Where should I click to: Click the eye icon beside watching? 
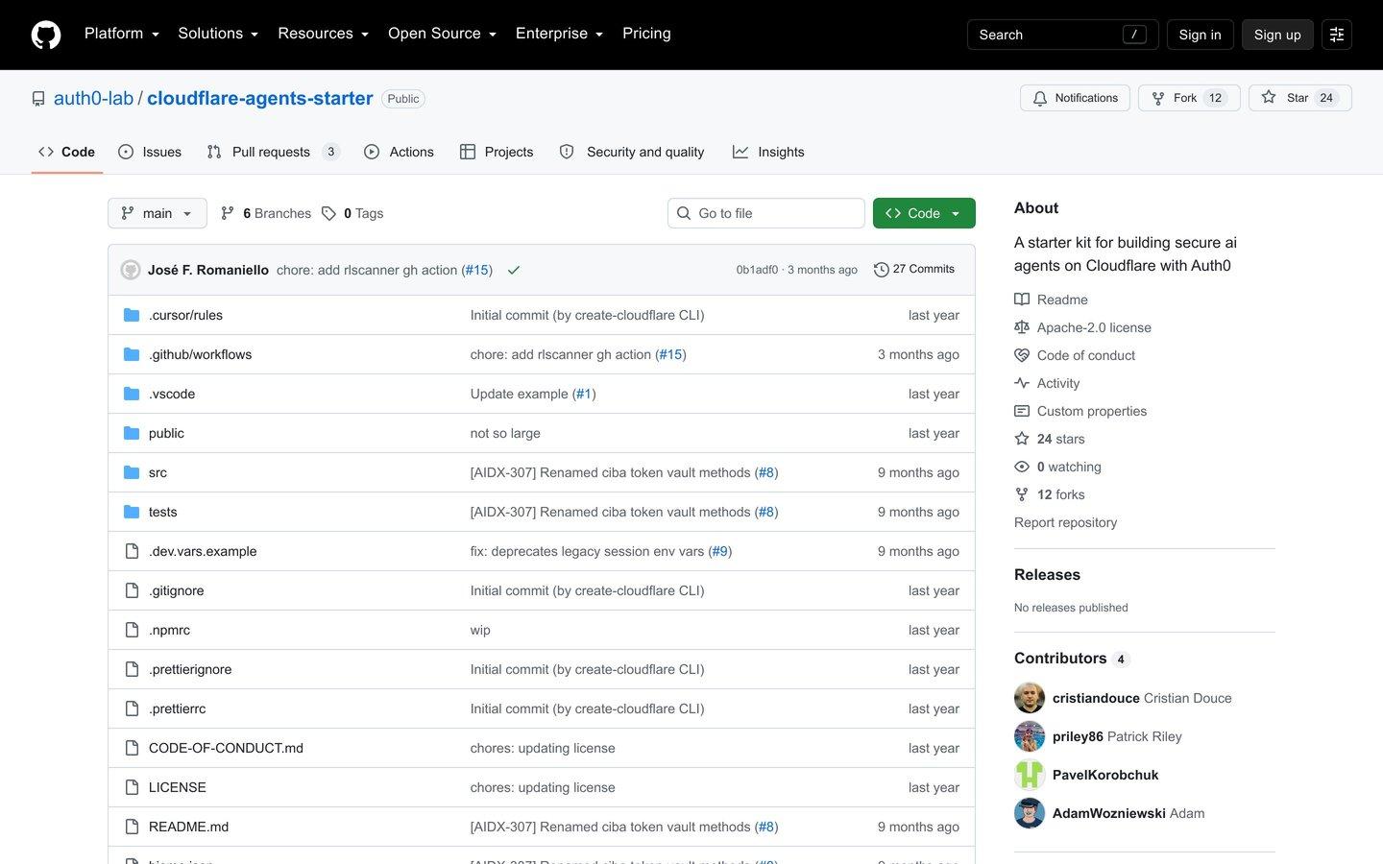pyautogui.click(x=1022, y=467)
